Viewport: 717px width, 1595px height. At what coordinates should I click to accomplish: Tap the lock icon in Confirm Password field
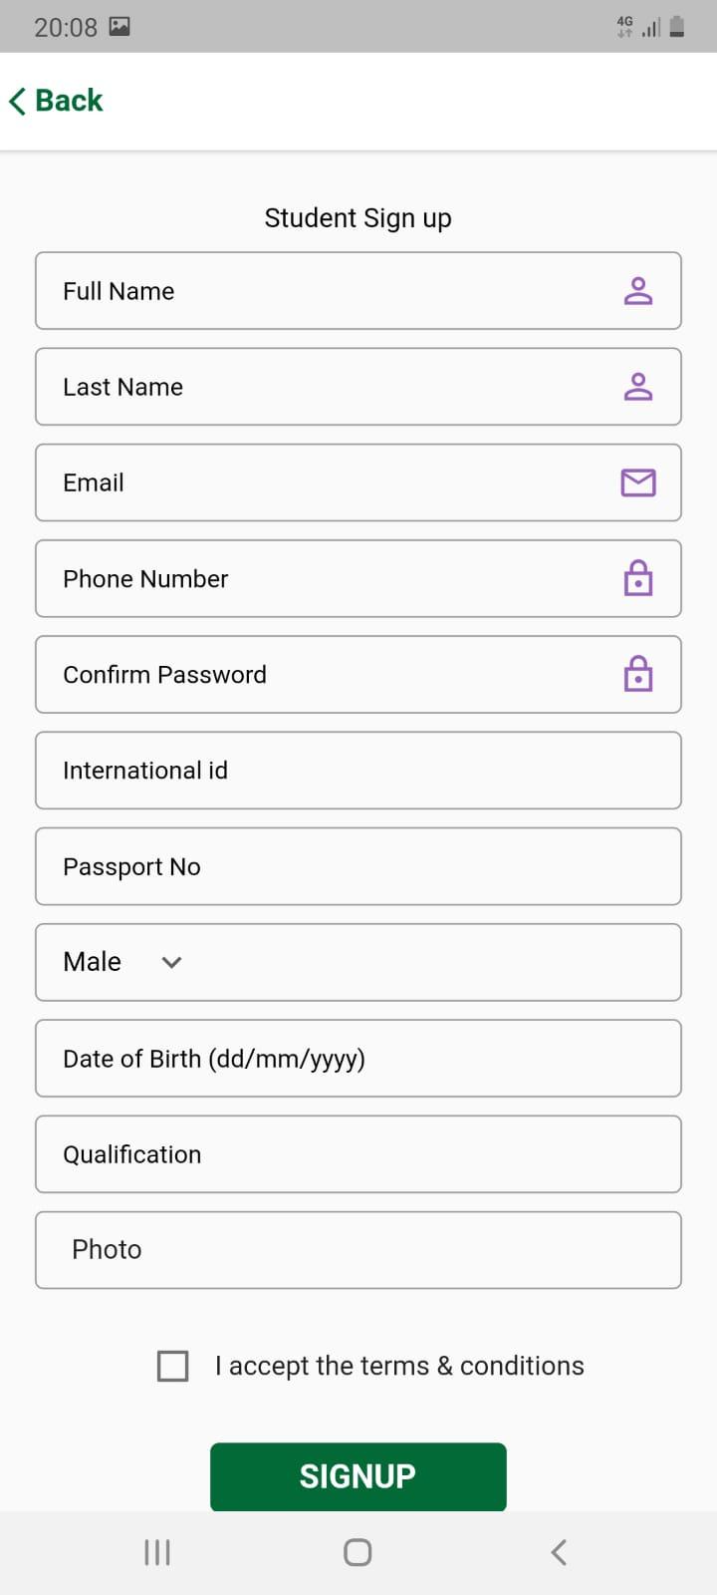point(638,674)
